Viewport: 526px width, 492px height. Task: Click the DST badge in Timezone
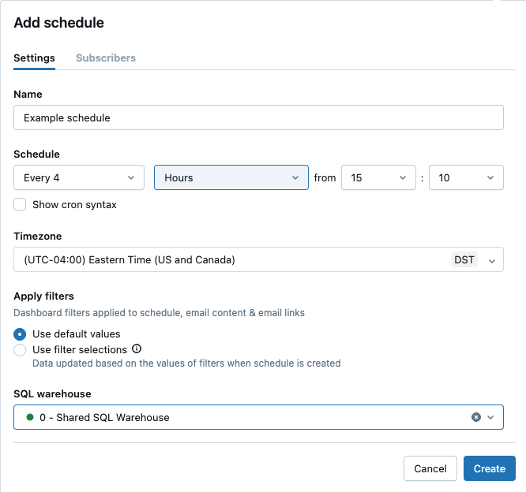(464, 259)
